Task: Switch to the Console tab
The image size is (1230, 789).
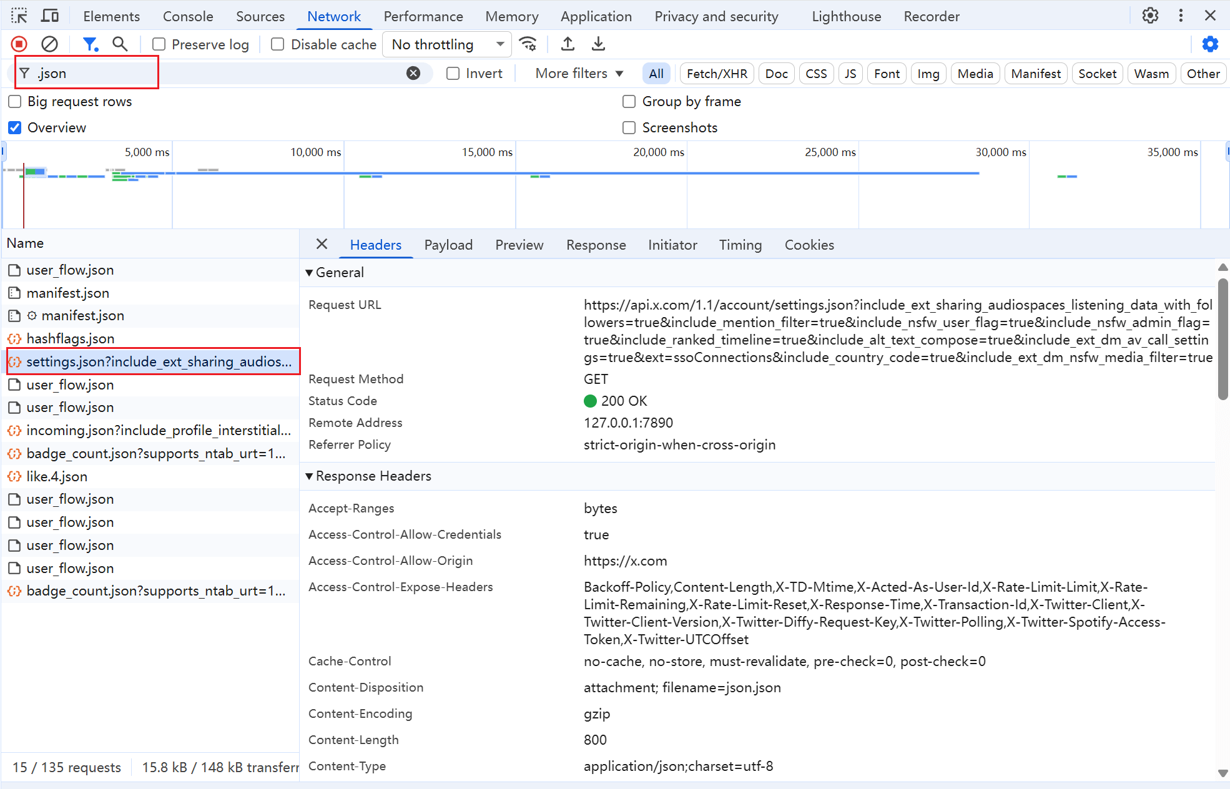Action: pyautogui.click(x=188, y=16)
